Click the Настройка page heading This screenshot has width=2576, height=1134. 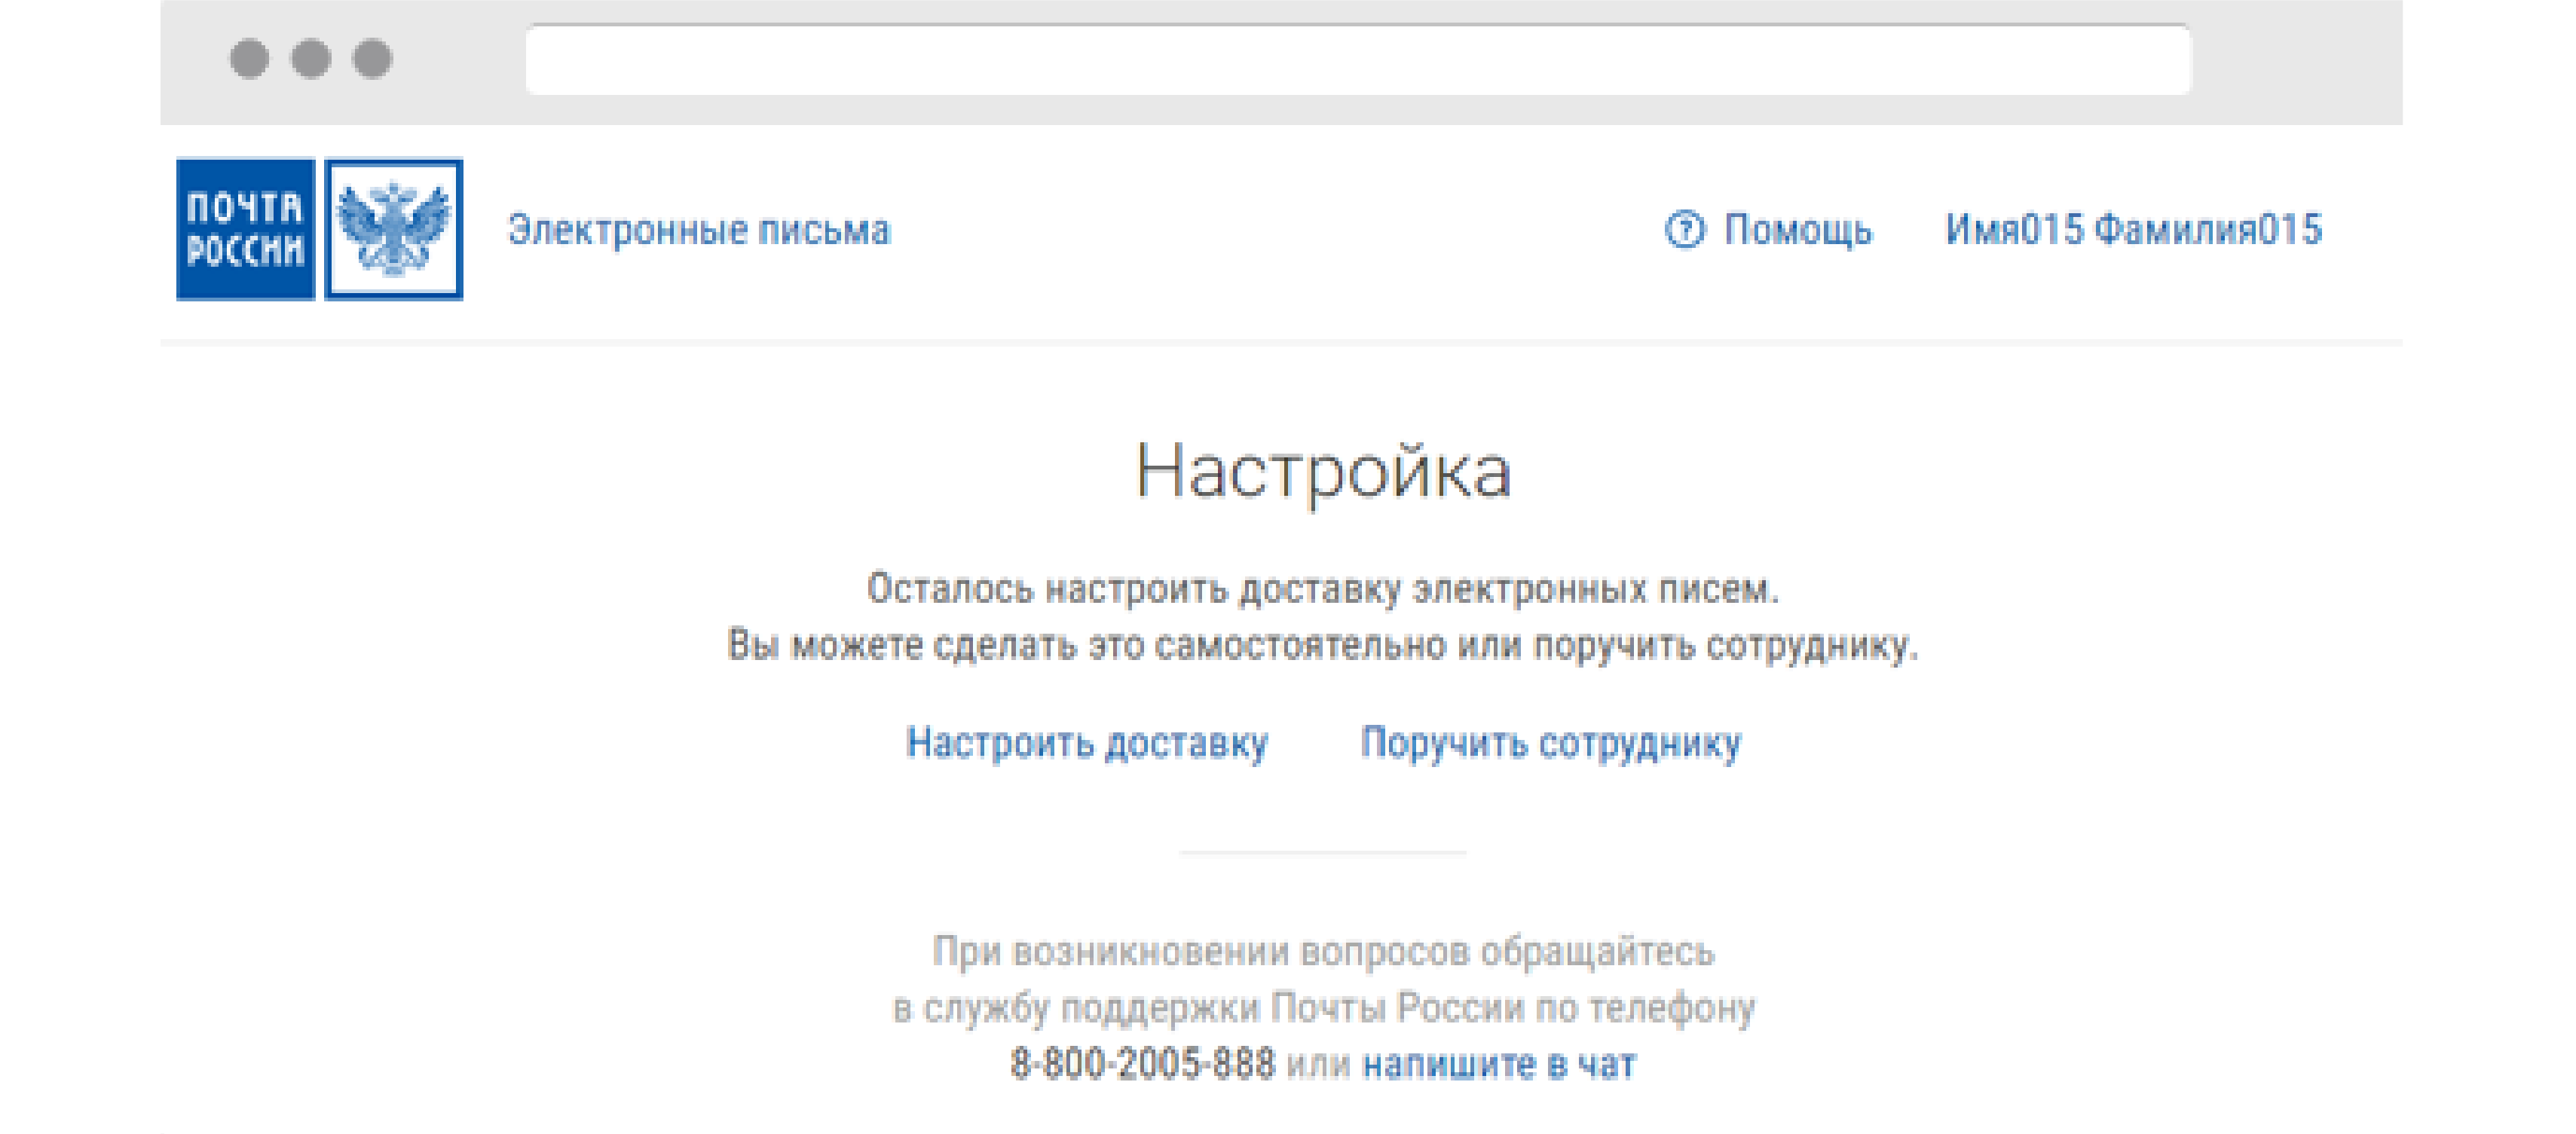1322,471
